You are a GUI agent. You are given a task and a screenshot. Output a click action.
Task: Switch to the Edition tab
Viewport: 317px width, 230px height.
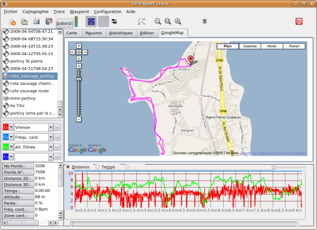(147, 33)
